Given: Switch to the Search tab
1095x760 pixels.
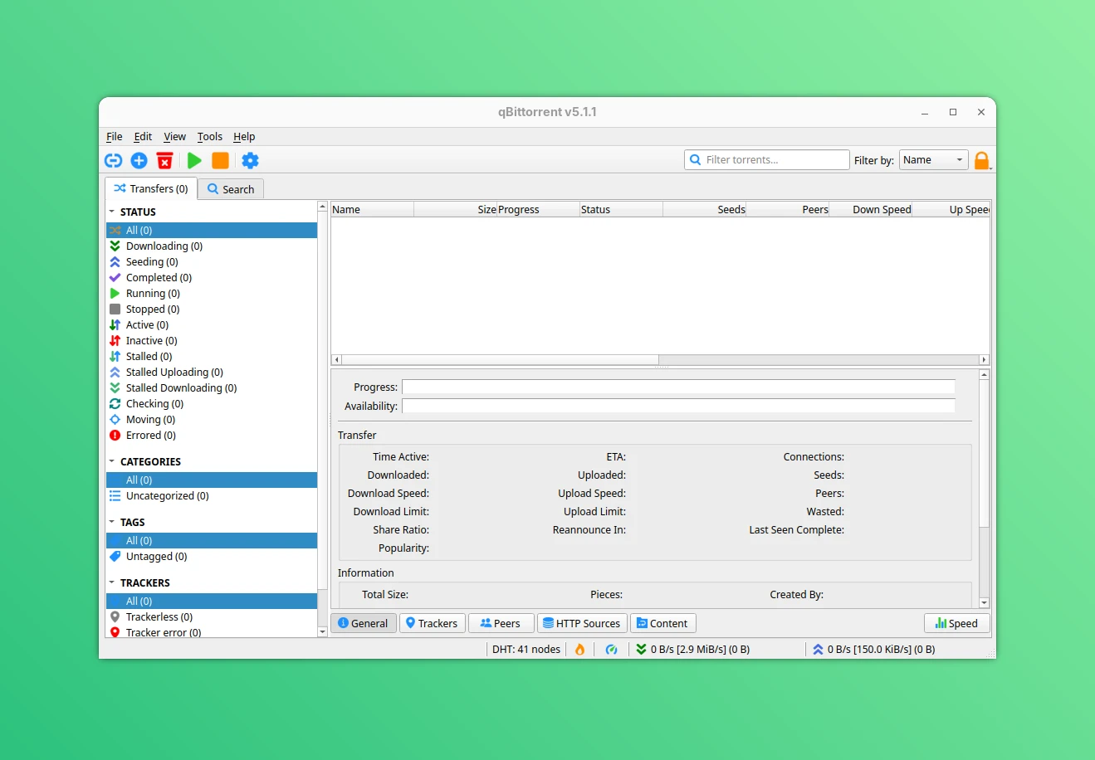Looking at the screenshot, I should 231,189.
